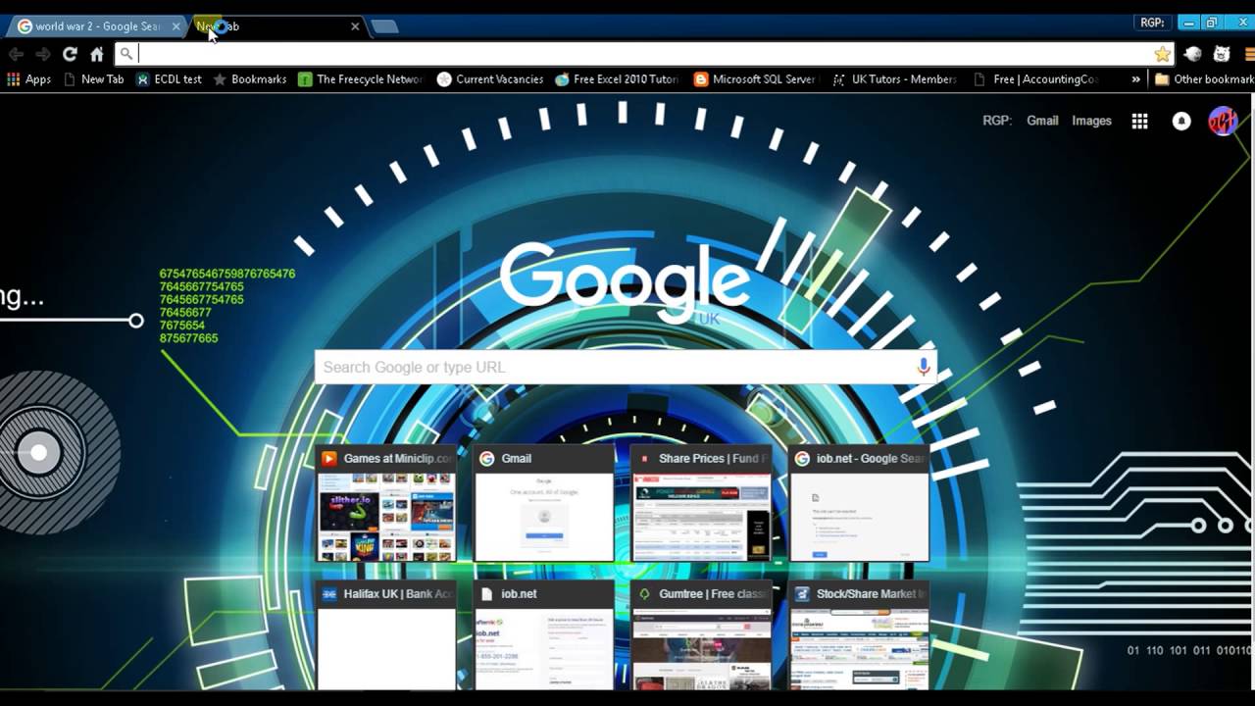Click the cat-face extension icon
The height and width of the screenshot is (706, 1255).
coord(1222,54)
